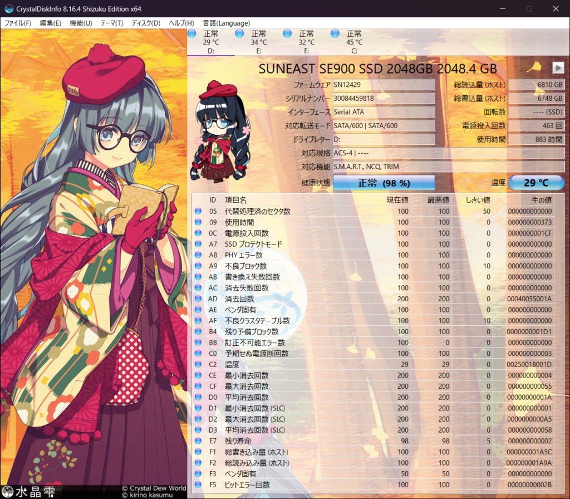The height and width of the screenshot is (499, 570).
Task: Click the drive letter field D:
Action: tap(384, 139)
